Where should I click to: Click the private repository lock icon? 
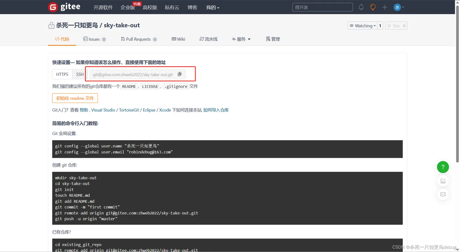[x=51, y=25]
